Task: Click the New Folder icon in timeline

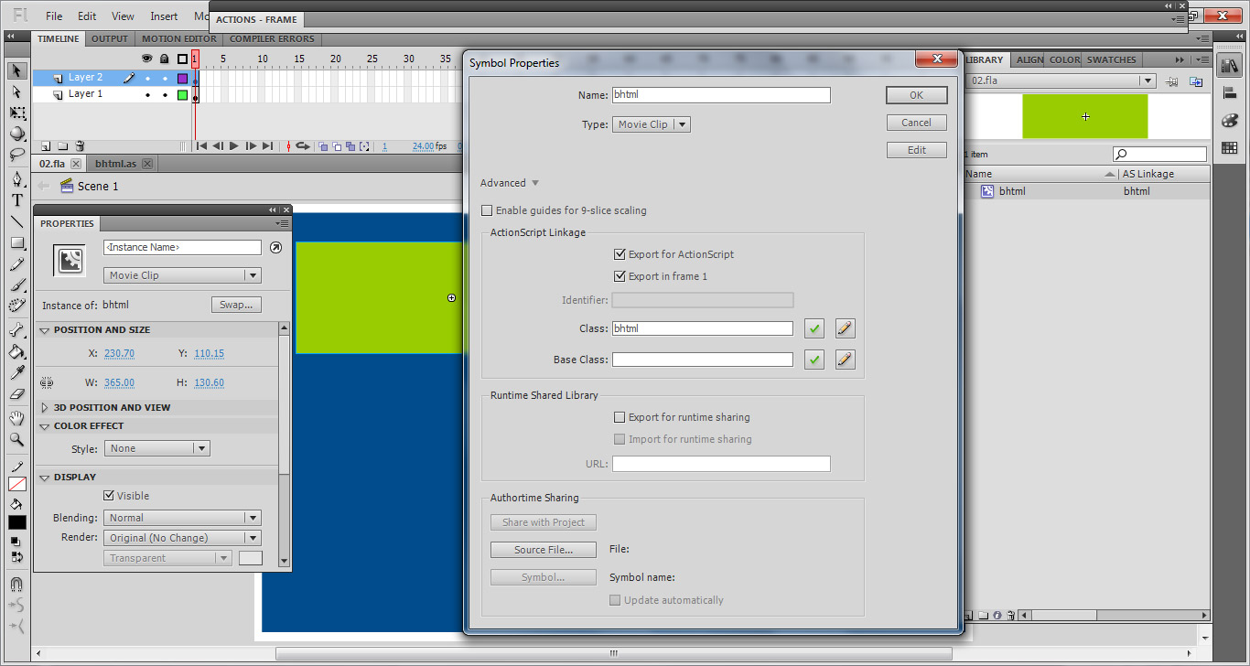Action: 62,146
